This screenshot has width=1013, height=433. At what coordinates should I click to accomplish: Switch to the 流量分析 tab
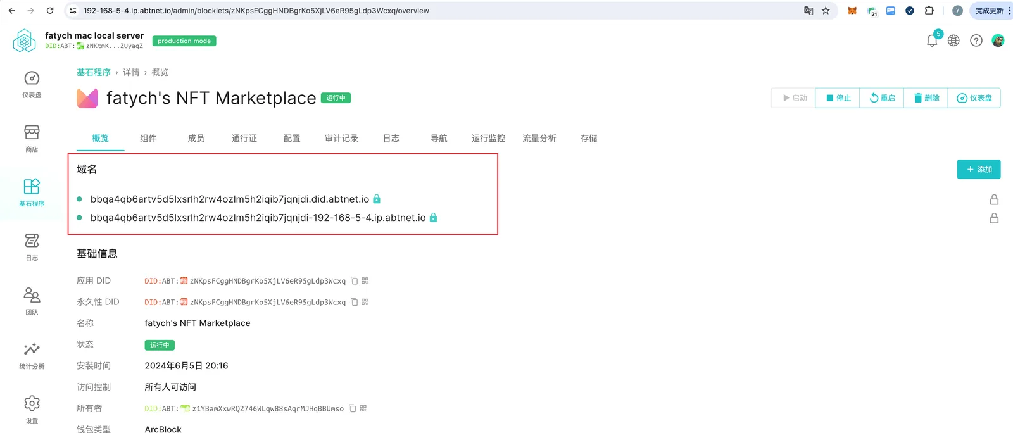click(x=539, y=138)
